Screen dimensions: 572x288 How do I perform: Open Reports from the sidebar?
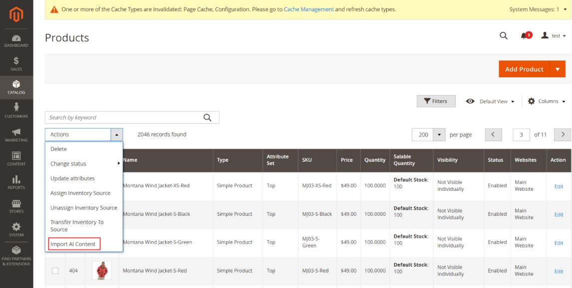[x=16, y=182]
